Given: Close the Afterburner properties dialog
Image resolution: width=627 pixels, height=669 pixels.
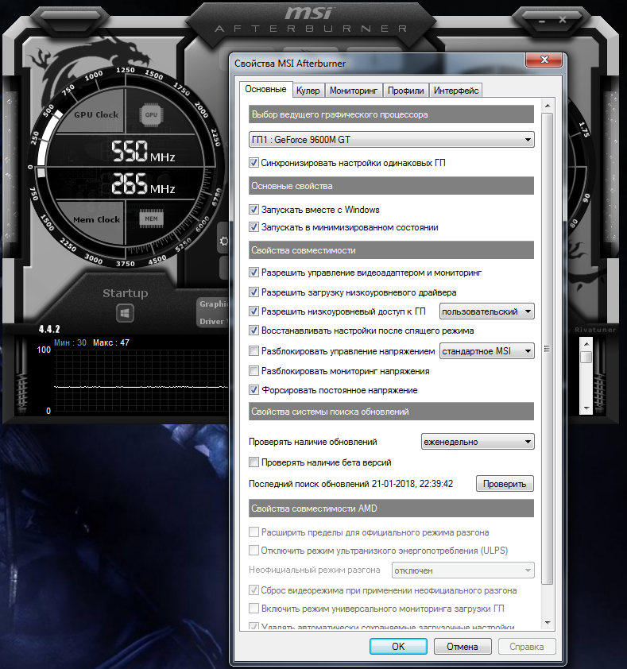Looking at the screenshot, I should point(544,60).
